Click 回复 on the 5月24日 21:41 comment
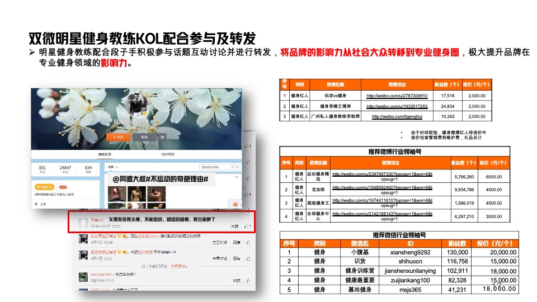 click(237, 280)
